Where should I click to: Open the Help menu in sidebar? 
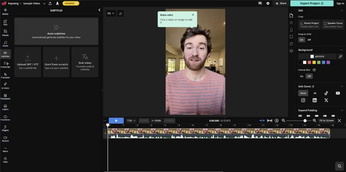click(5, 160)
